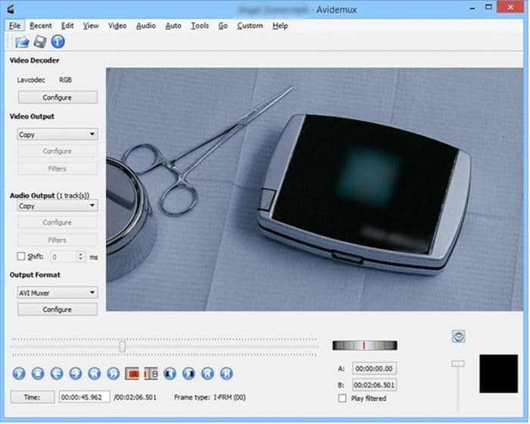Click Filters under Video Output
The image size is (530, 424).
coord(58,169)
